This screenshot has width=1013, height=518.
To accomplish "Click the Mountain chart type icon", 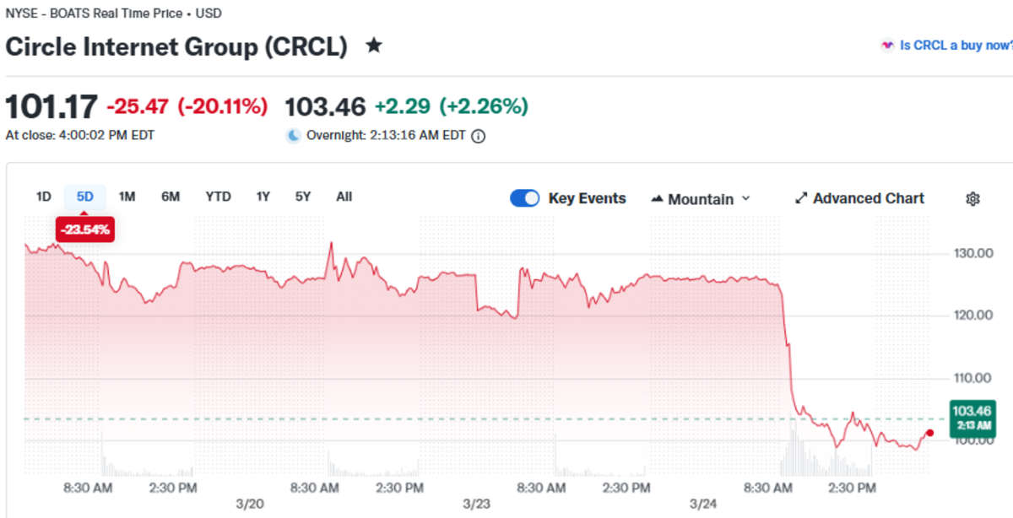I will click(658, 200).
